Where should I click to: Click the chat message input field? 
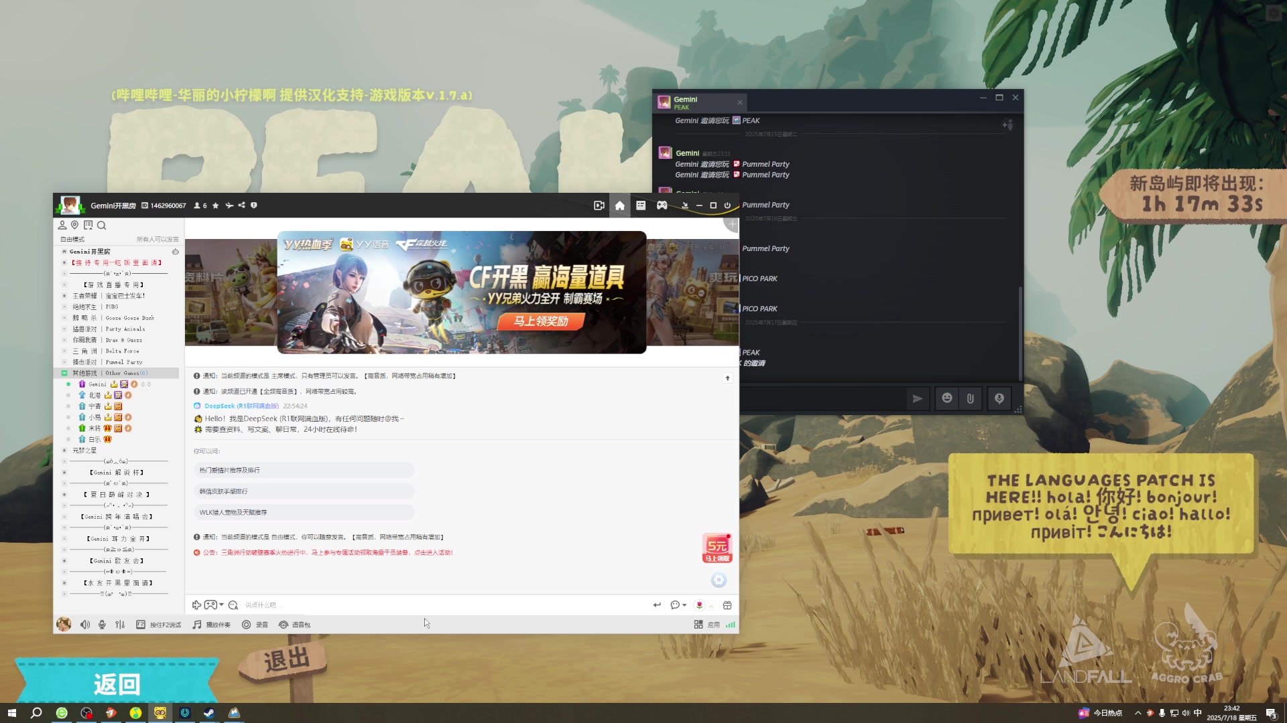pos(442,605)
